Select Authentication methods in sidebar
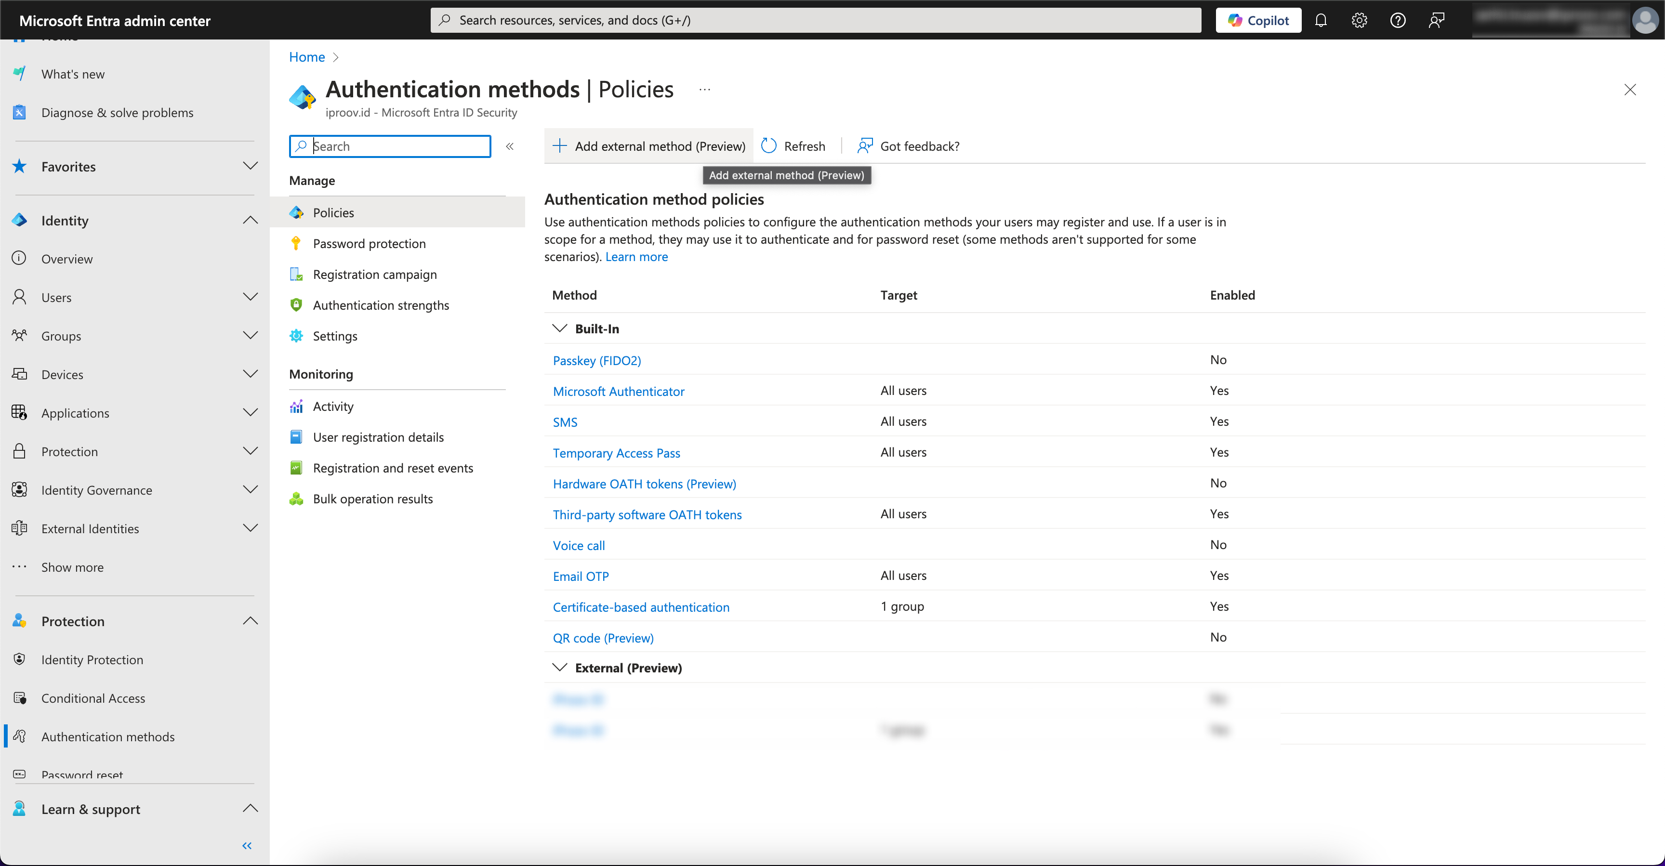The width and height of the screenshot is (1665, 866). [x=108, y=737]
